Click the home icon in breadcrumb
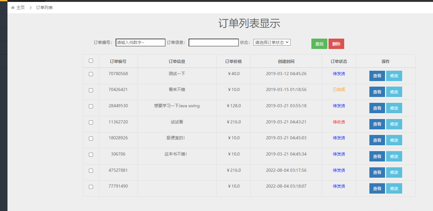 coord(12,7)
